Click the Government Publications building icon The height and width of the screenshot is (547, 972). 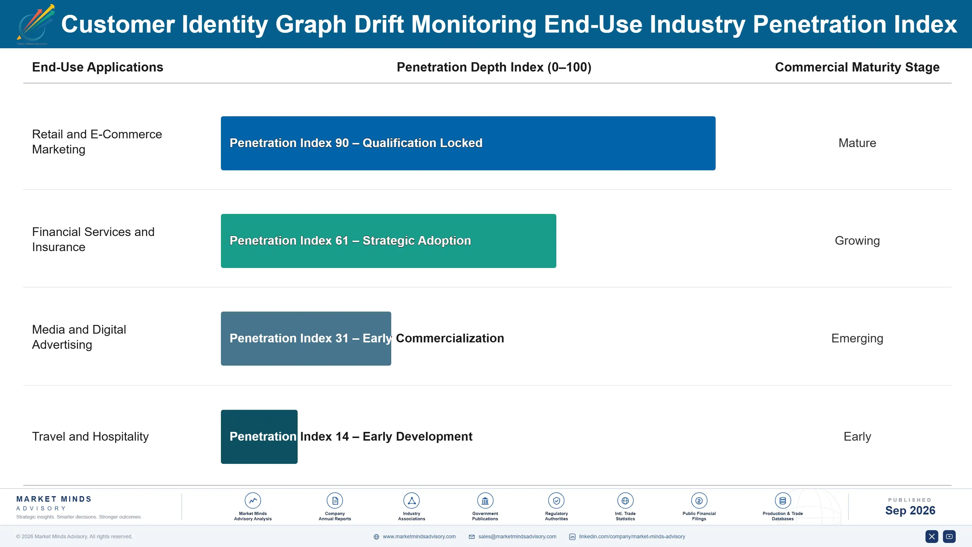(485, 500)
